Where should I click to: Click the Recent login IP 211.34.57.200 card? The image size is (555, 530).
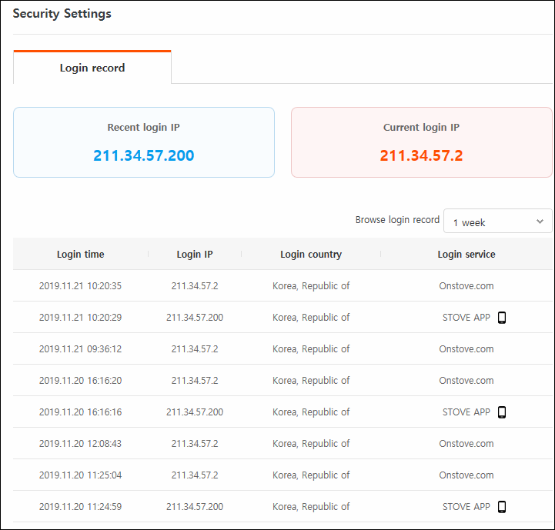point(144,142)
